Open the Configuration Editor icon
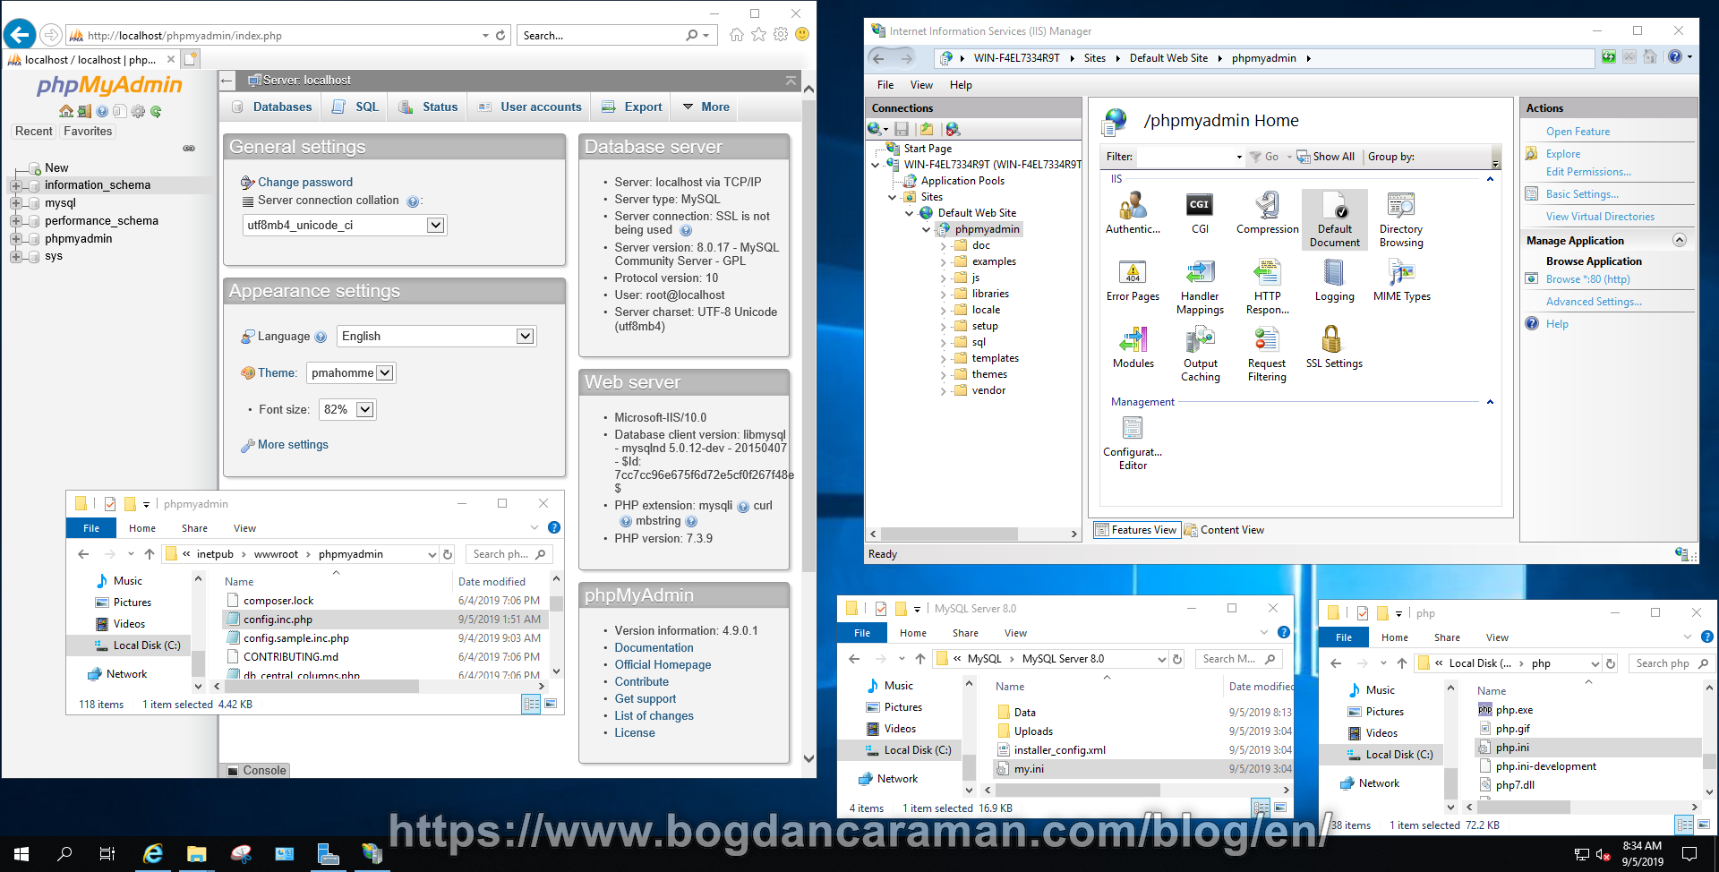Image resolution: width=1719 pixels, height=872 pixels. pyautogui.click(x=1133, y=443)
